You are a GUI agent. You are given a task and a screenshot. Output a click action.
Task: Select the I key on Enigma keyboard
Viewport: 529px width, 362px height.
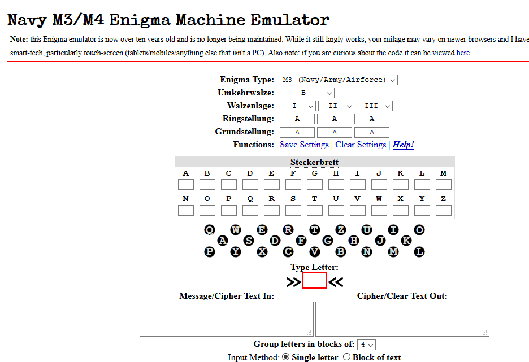[x=393, y=230]
